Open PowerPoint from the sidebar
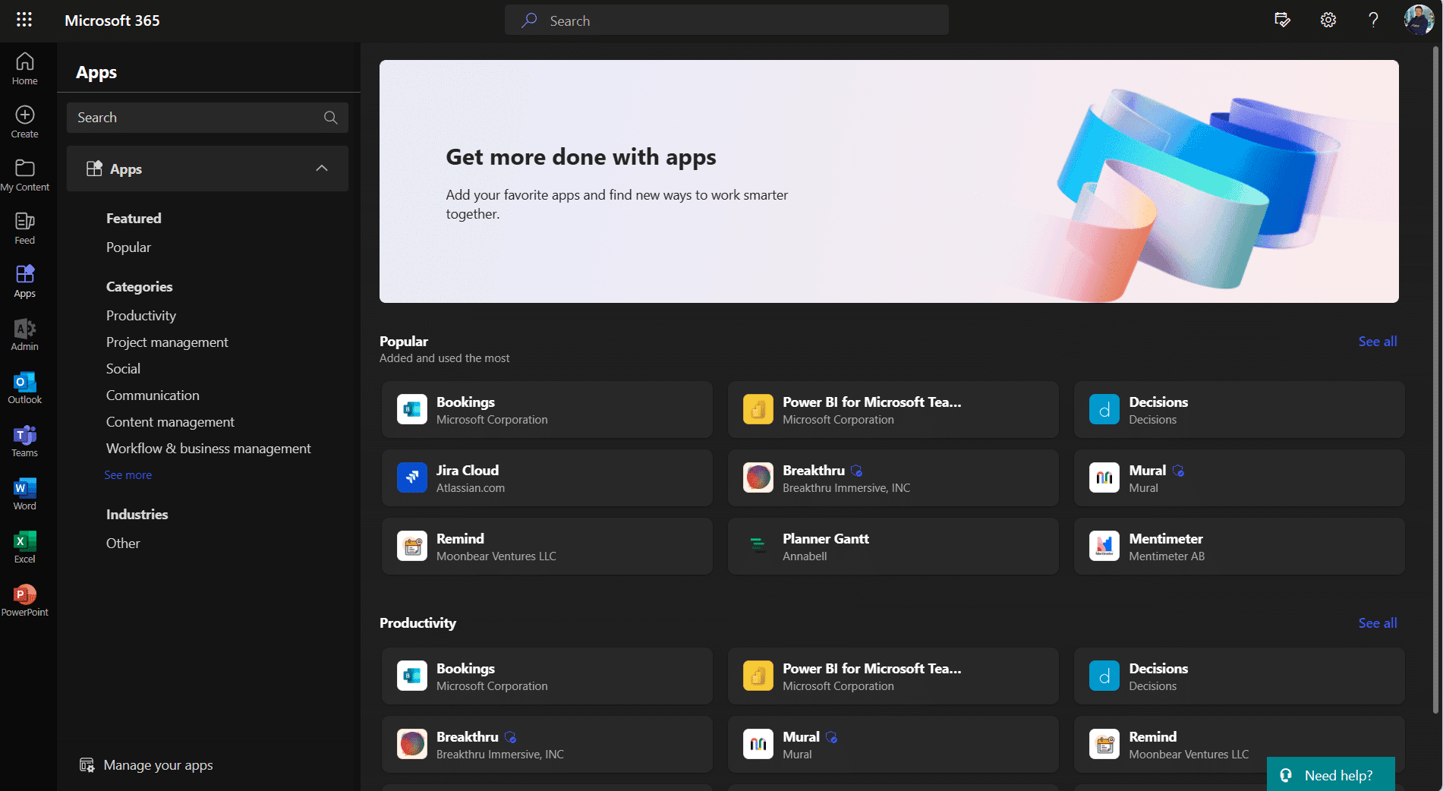Screen dimensions: 1443x791 (24, 600)
